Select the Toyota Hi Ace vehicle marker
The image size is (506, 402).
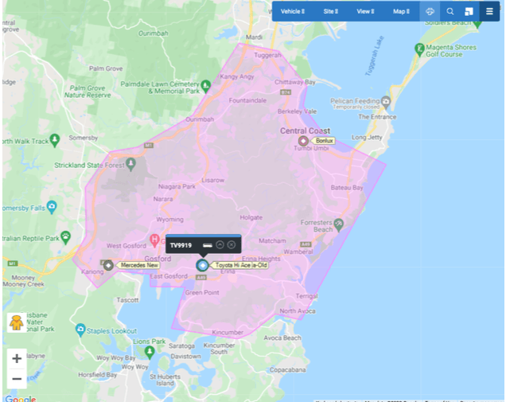tap(202, 265)
